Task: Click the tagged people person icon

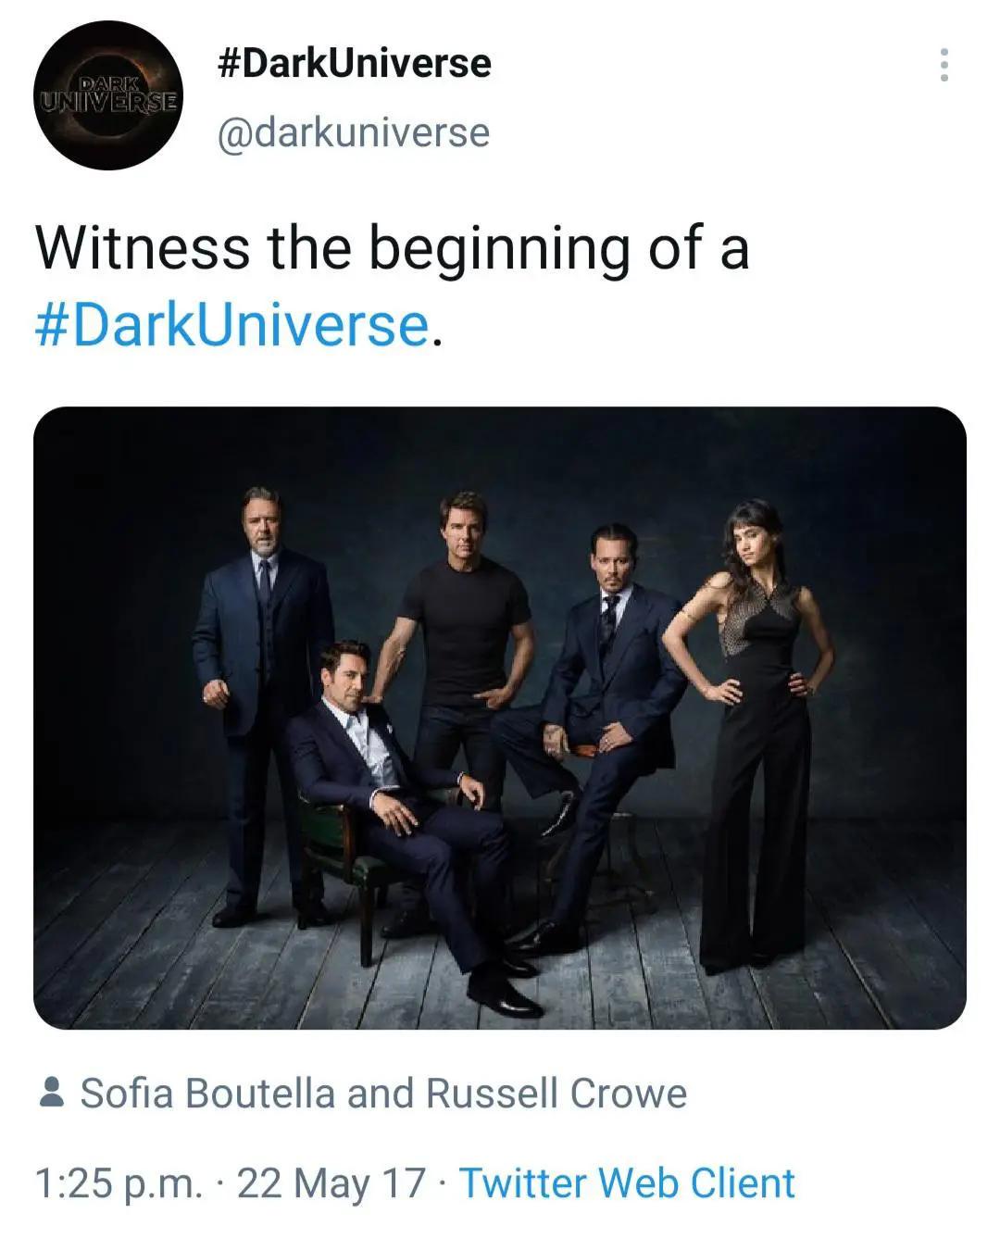Action: pyautogui.click(x=53, y=1093)
